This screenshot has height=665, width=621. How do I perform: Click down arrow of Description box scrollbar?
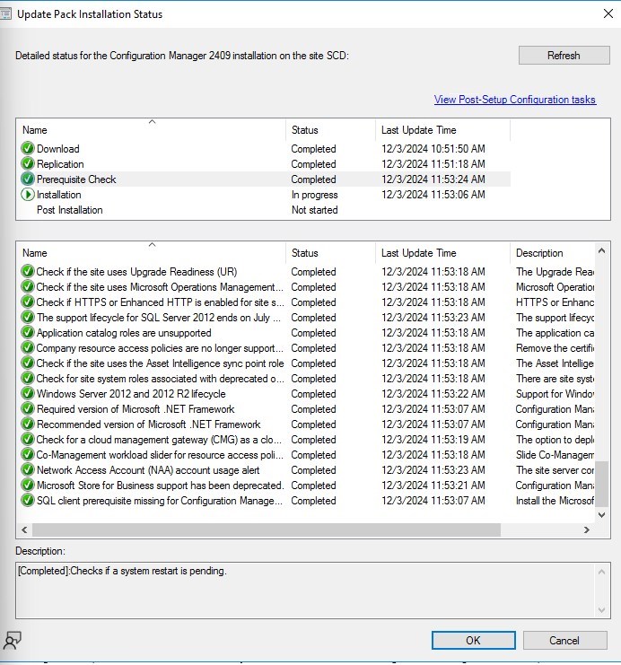601,610
